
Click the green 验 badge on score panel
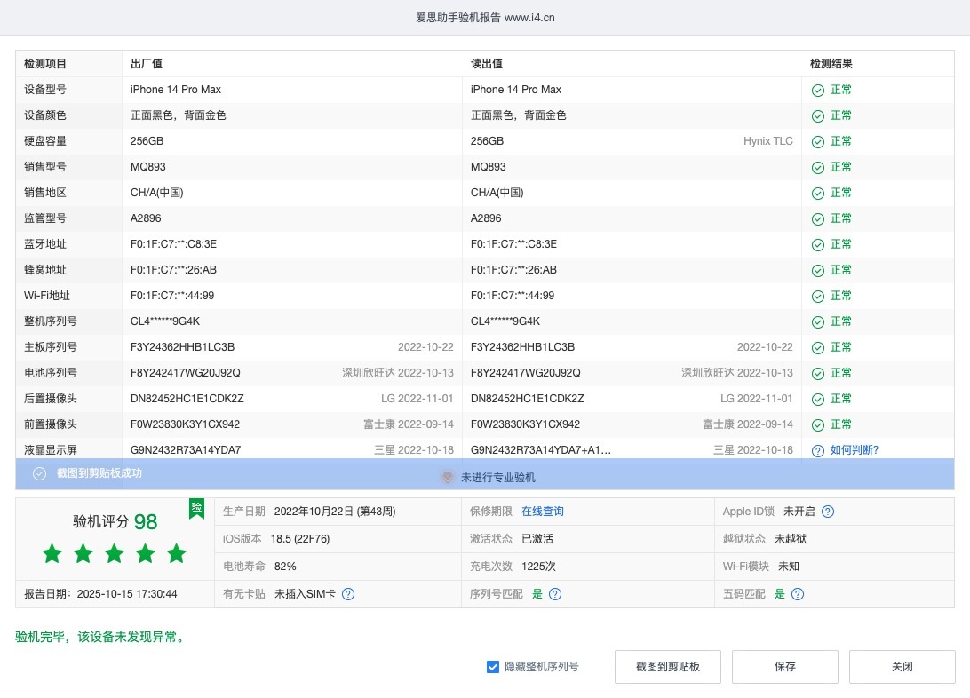196,508
